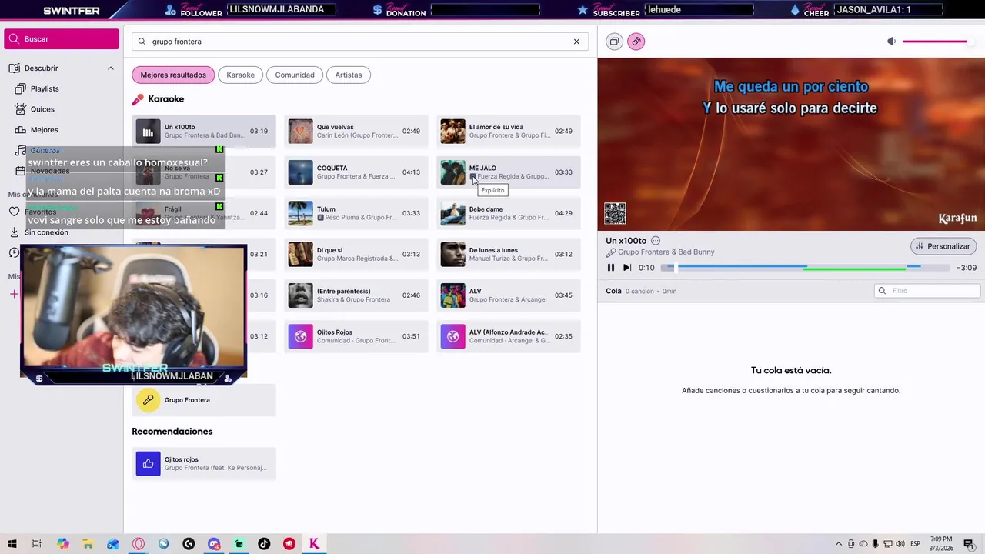Select the Mejores resultados filter tab
The image size is (985, 554).
coord(173,75)
